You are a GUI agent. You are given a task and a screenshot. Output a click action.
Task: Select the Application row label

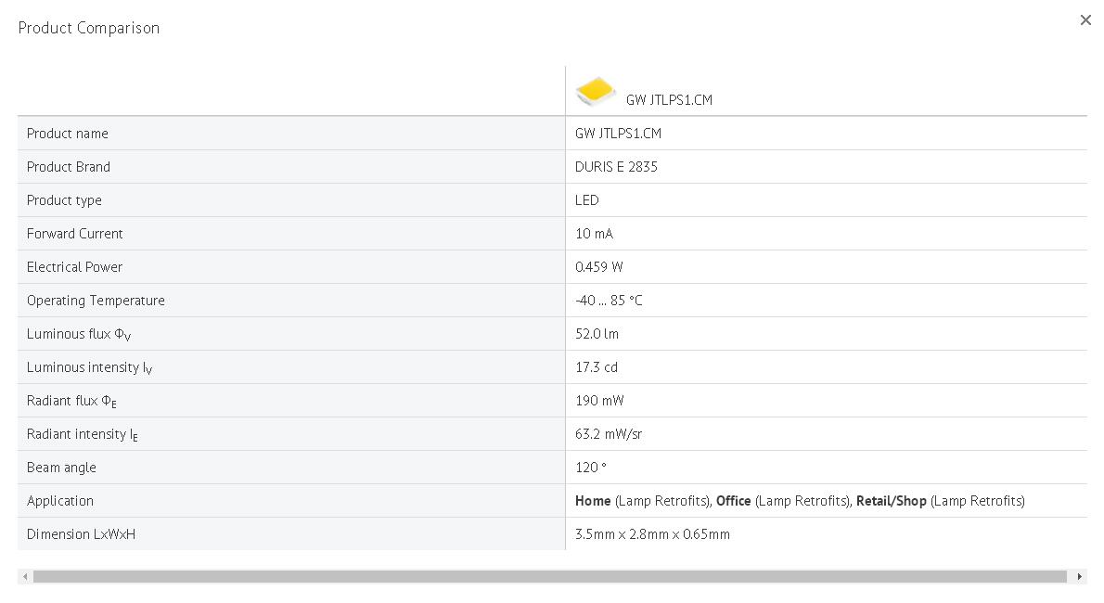tap(60, 501)
